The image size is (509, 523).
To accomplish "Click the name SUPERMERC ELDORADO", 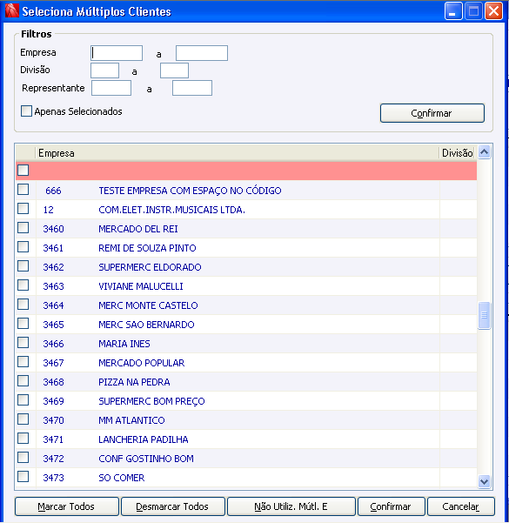I will [x=150, y=267].
